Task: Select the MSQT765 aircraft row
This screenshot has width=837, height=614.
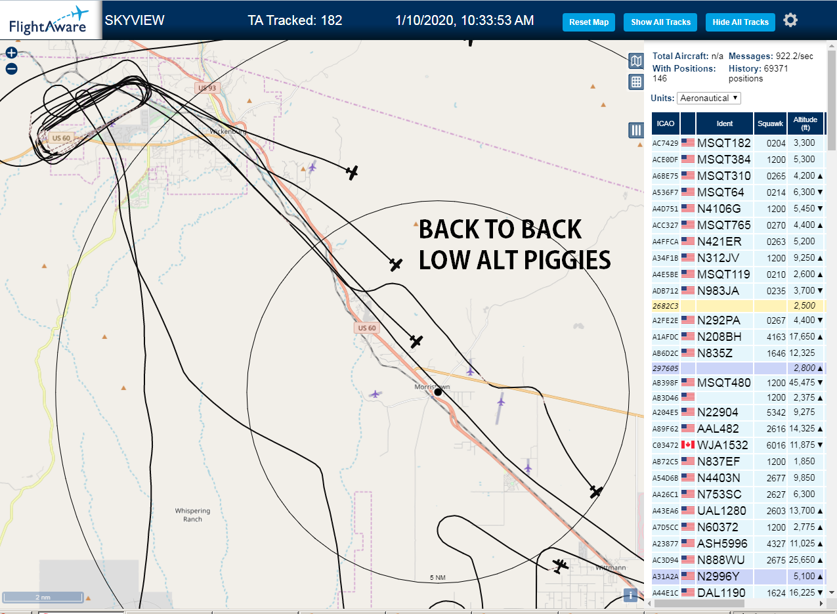Action: pyautogui.click(x=739, y=225)
